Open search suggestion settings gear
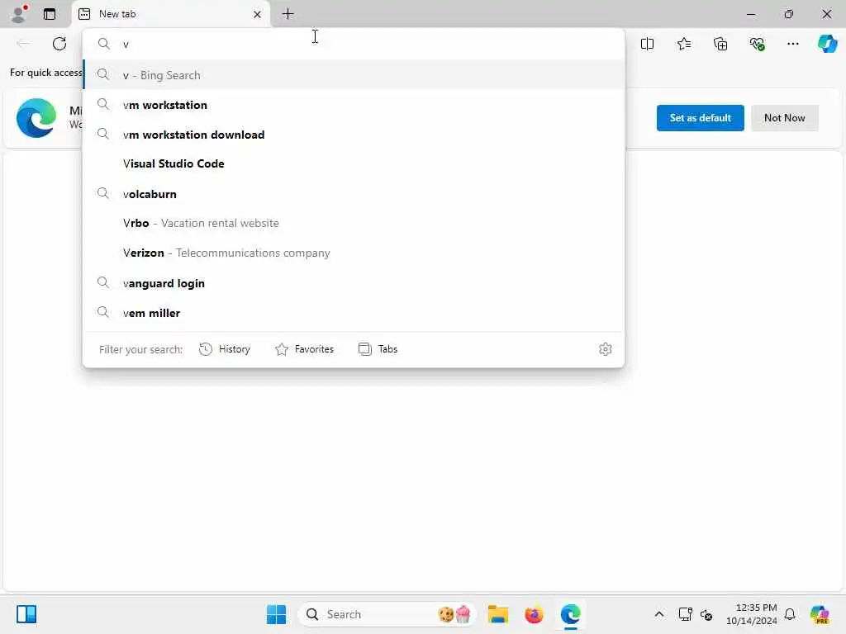The height and width of the screenshot is (634, 846). click(x=605, y=349)
